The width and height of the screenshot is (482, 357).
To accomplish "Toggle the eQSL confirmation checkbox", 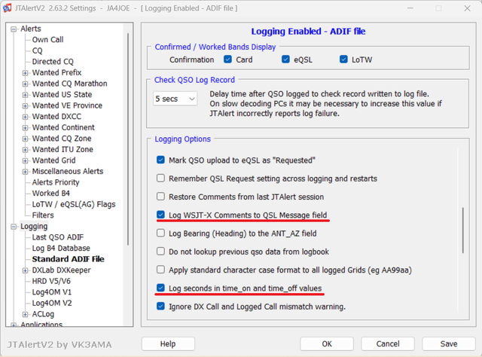I will (285, 59).
